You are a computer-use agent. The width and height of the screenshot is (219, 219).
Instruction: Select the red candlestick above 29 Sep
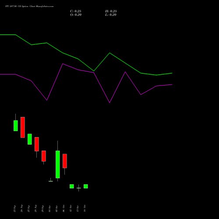point(44,156)
